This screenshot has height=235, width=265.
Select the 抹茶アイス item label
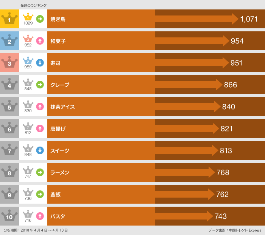pyautogui.click(x=62, y=107)
